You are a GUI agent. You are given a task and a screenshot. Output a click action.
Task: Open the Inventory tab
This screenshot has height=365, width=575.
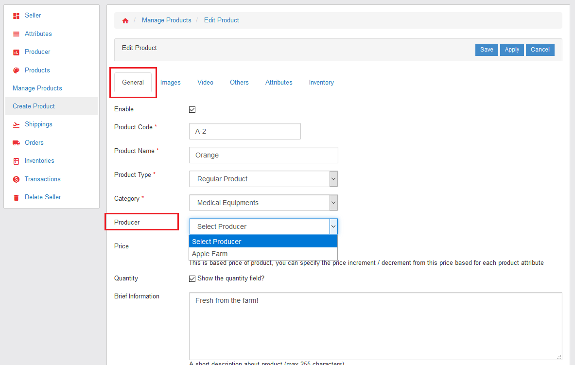[321, 83]
